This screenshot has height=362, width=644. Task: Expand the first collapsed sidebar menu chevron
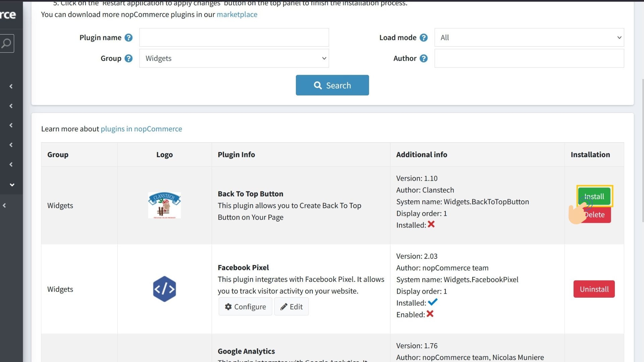[11, 86]
